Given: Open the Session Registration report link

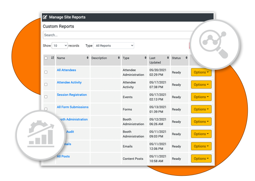Looking at the screenshot, I should point(72,95).
